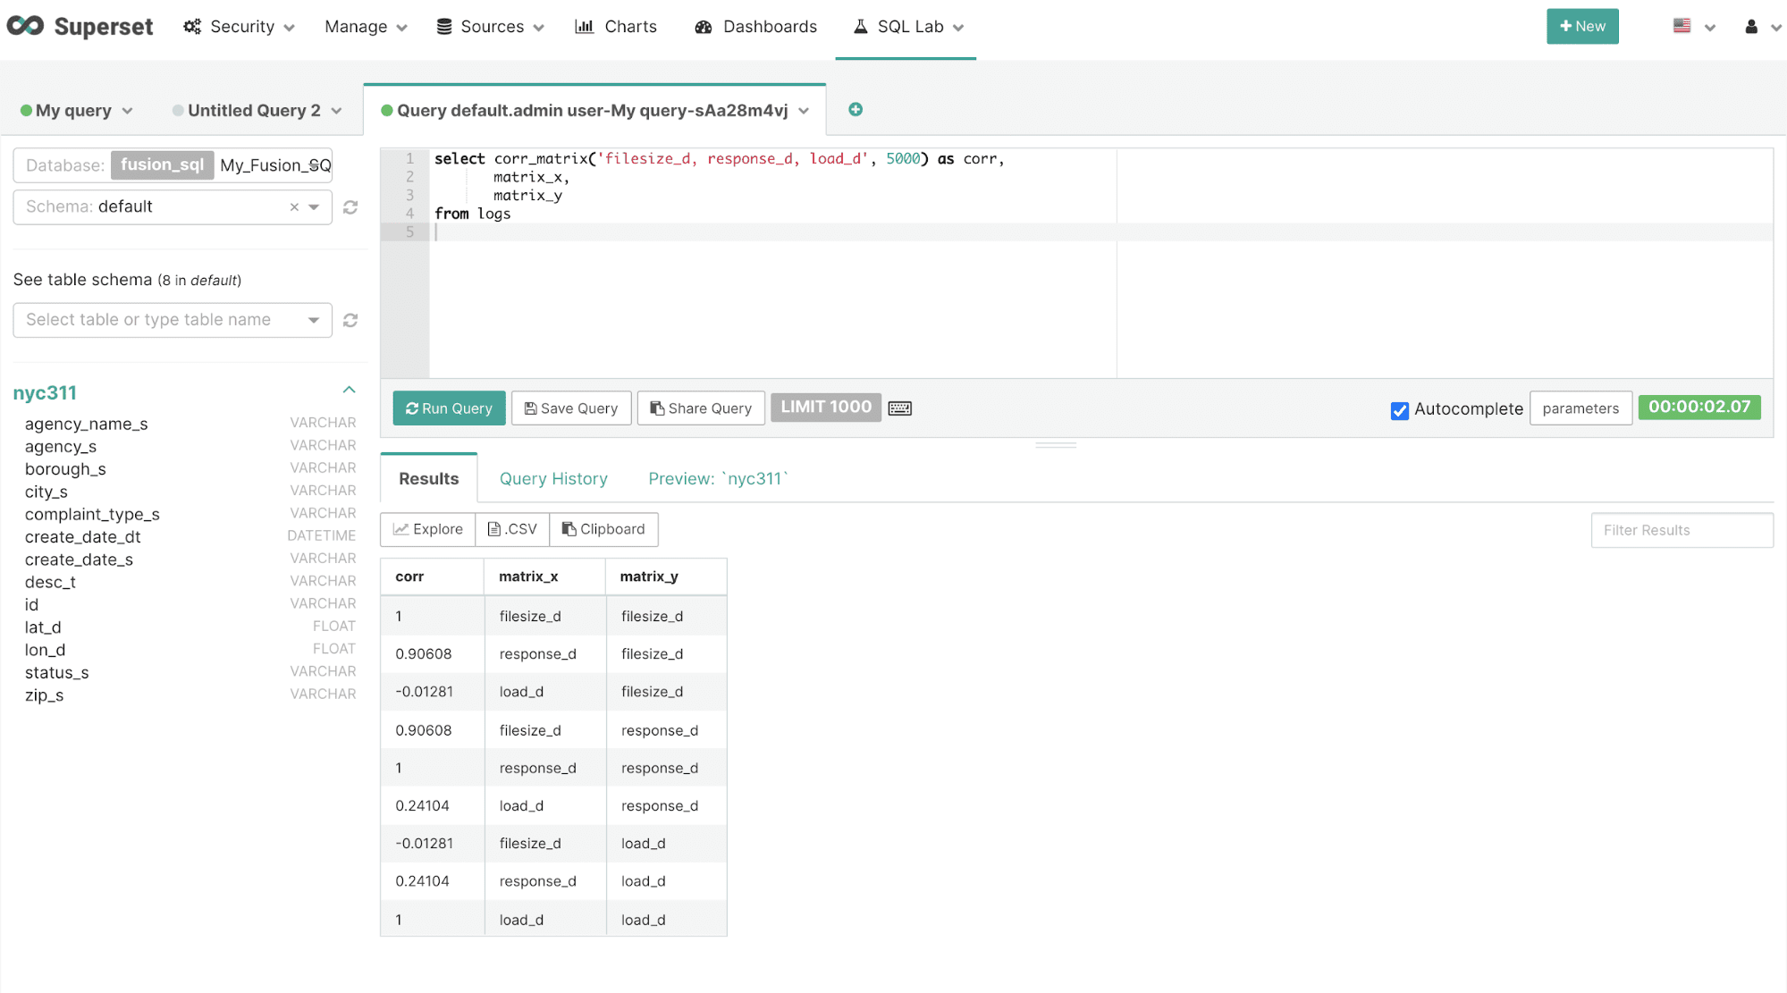Open Untitled Query 2 tab options chevron

click(x=336, y=111)
